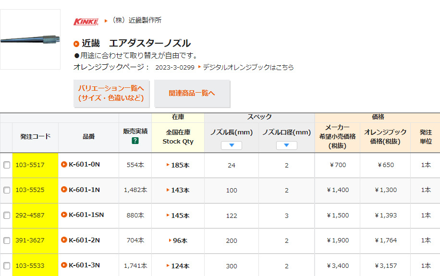Tick checkbox for order code 292-4587
This screenshot has width=440, height=276.
click(7, 216)
